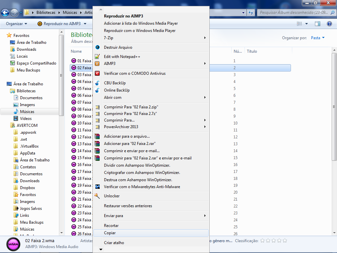Expand the Reproduzir no AIMP3 toolbar dropdown arrow
Image resolution: width=337 pixels, height=253 pixels.
[x=85, y=24]
